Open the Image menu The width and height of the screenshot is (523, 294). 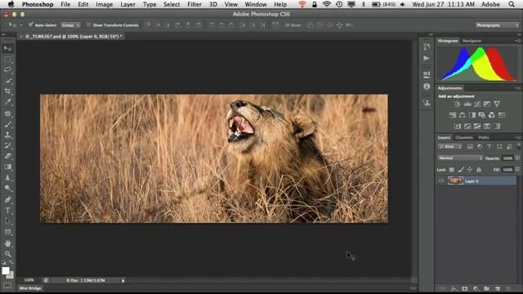coord(104,4)
